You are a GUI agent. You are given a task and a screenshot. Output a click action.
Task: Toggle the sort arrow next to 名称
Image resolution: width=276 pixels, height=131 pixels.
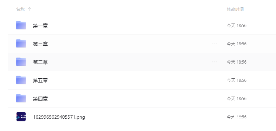(29, 9)
